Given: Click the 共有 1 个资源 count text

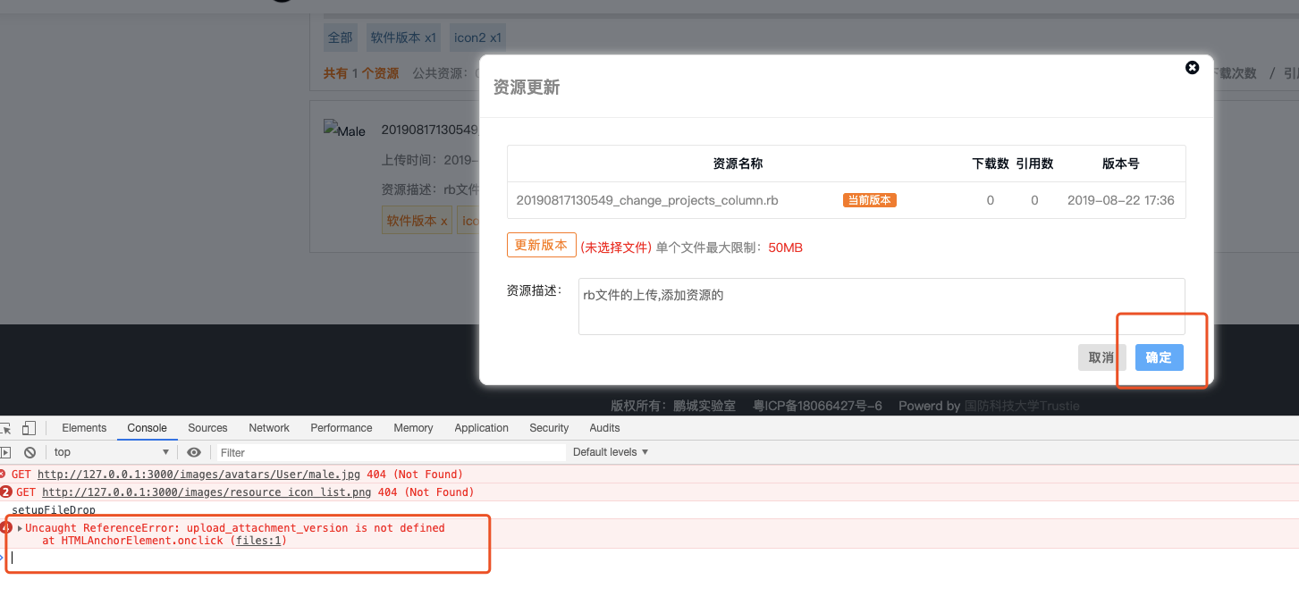Looking at the screenshot, I should [x=361, y=73].
